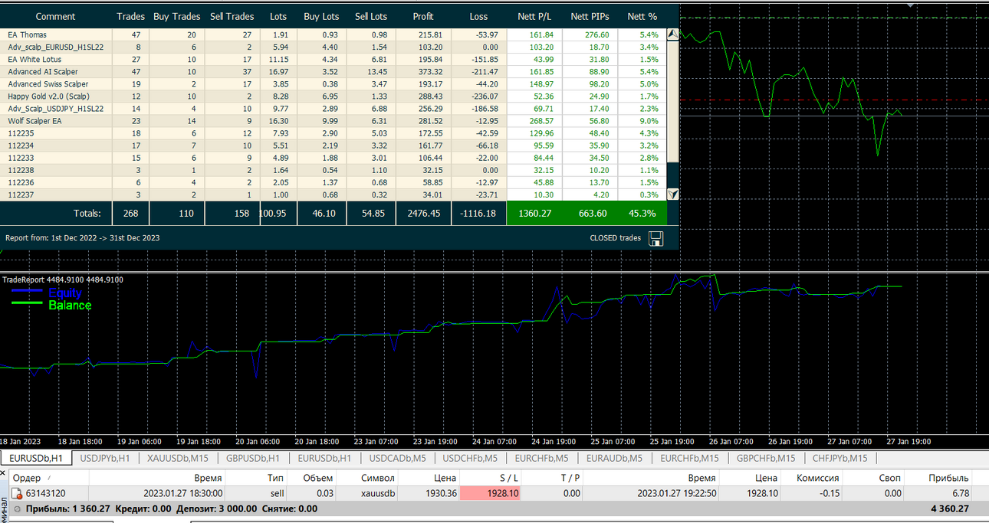Click the Report from date range text
The width and height of the screenshot is (989, 523).
82,238
